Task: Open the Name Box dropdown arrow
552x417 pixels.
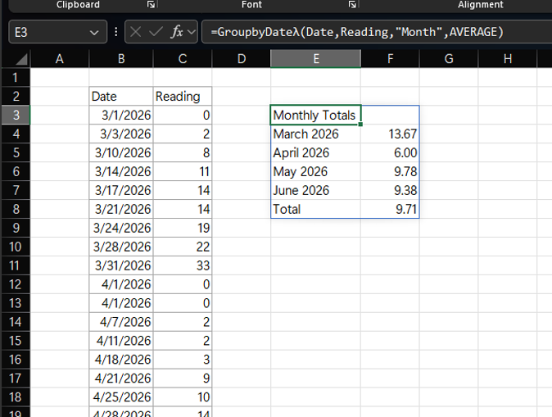Action: 94,33
